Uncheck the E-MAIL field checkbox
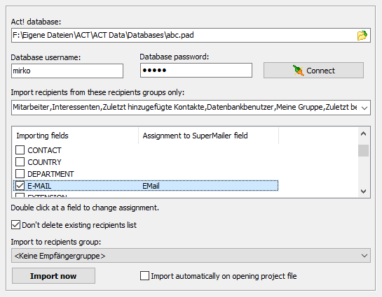The width and height of the screenshot is (382, 297). pyautogui.click(x=20, y=186)
